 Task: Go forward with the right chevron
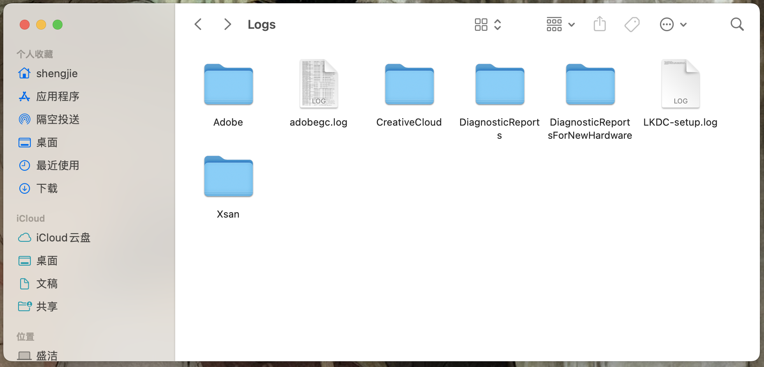coord(227,25)
